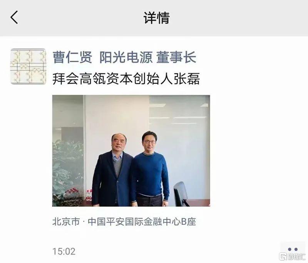Tap 董事长 in the username line
Image resolution: width=308 pixels, height=263 pixels.
(x=176, y=57)
